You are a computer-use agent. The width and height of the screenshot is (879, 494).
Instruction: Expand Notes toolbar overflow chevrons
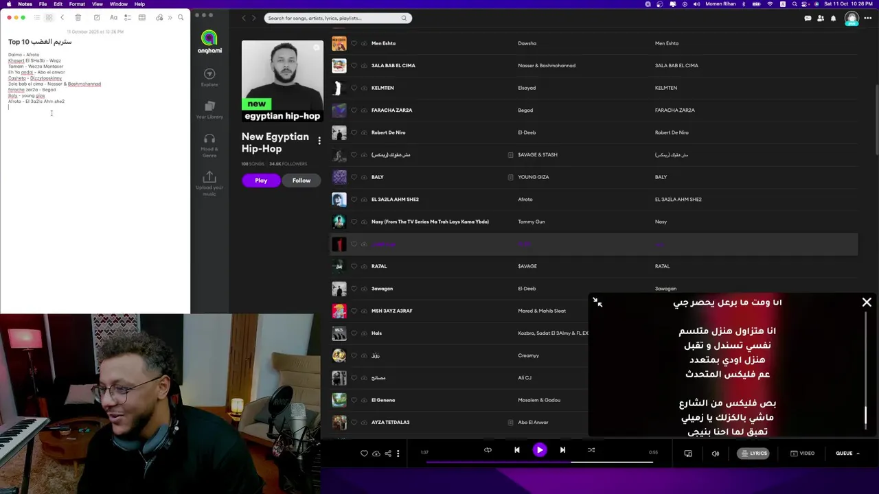pos(170,17)
